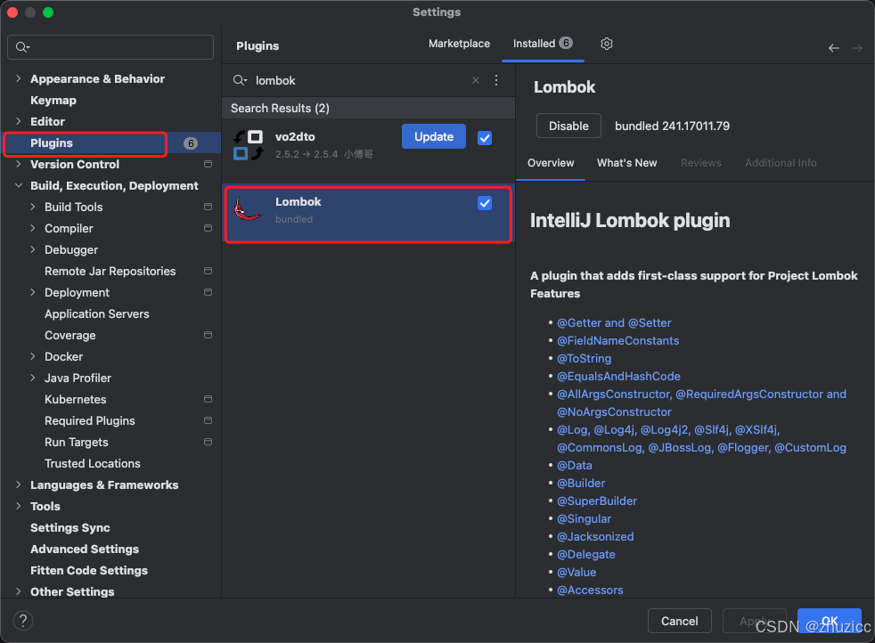Click the forward navigation arrow
875x643 pixels.
pyautogui.click(x=857, y=48)
